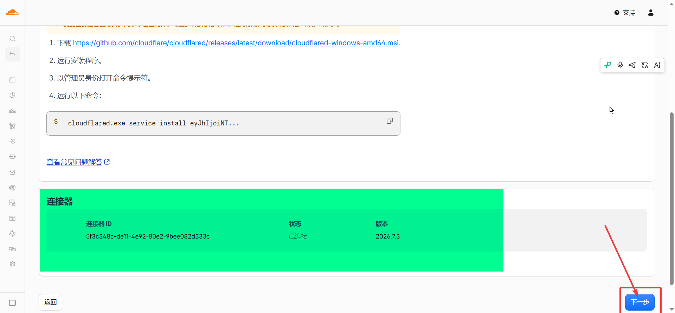This screenshot has width=675, height=313.
Task: Open the cloudflared-windows-amd64.msi download link
Action: click(x=236, y=43)
